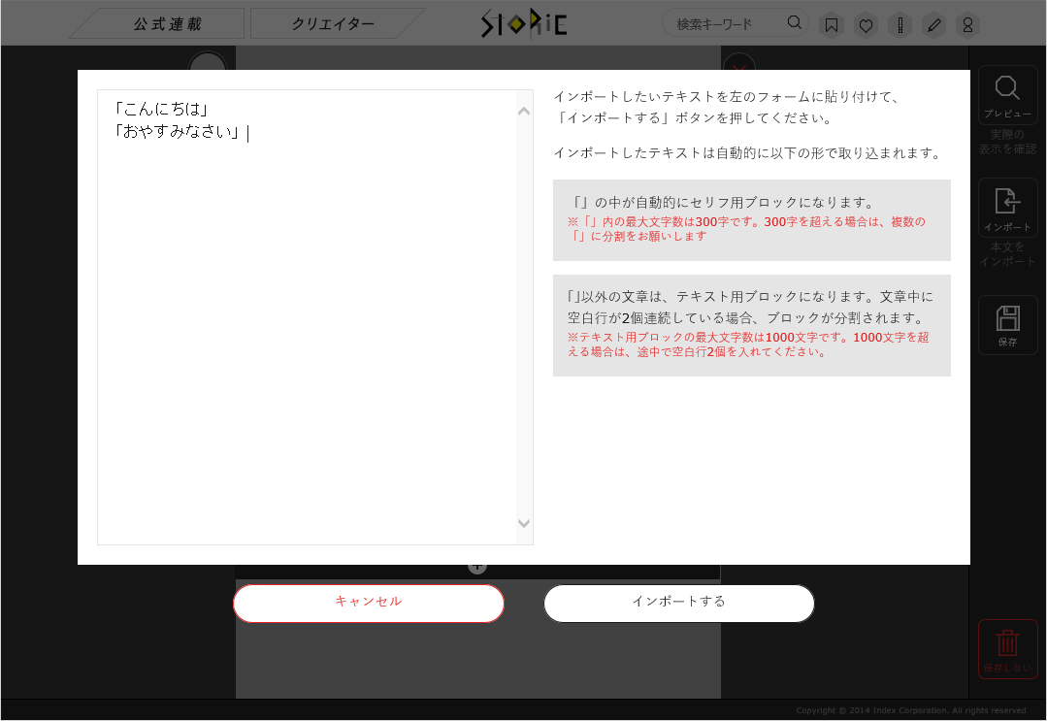This screenshot has height=721, width=1047.
Task: Open the exclamation notification icon
Action: click(x=900, y=25)
